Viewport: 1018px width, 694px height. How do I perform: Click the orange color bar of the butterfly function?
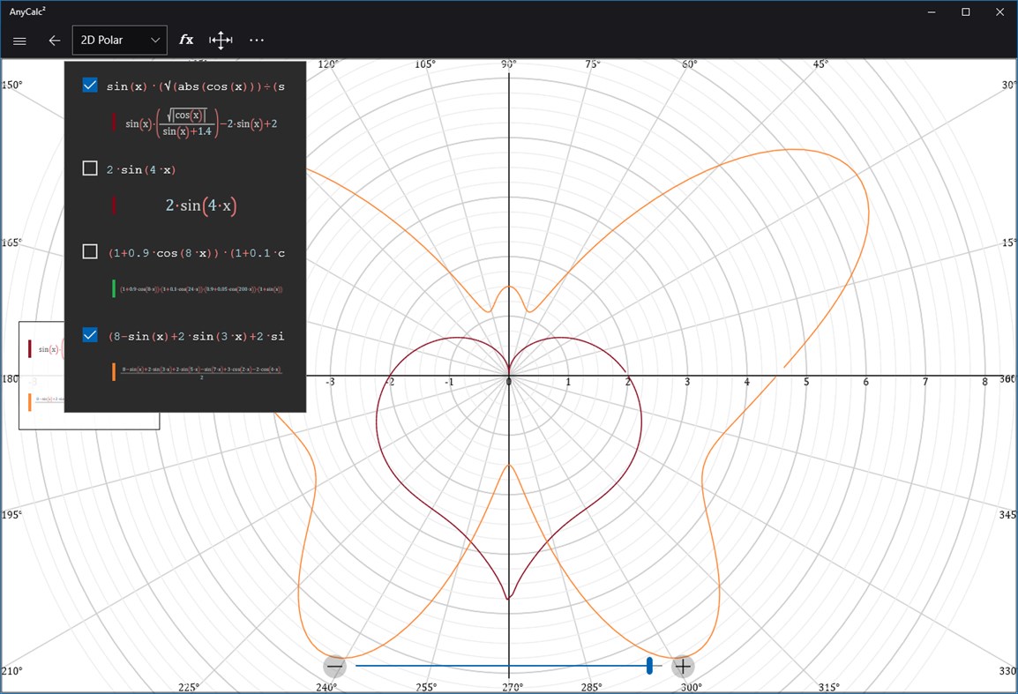(x=114, y=371)
